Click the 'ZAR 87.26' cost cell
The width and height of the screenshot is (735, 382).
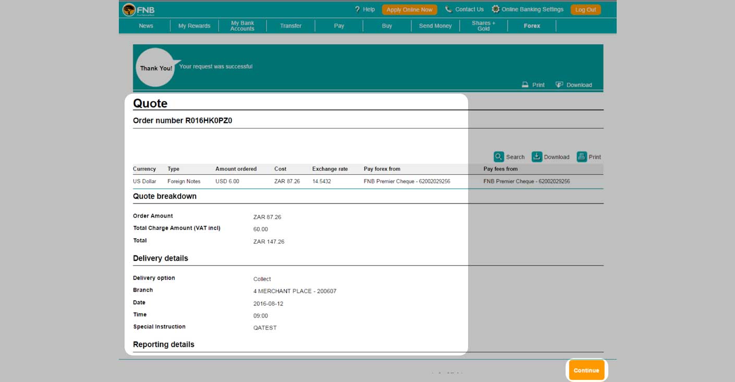pyautogui.click(x=287, y=182)
